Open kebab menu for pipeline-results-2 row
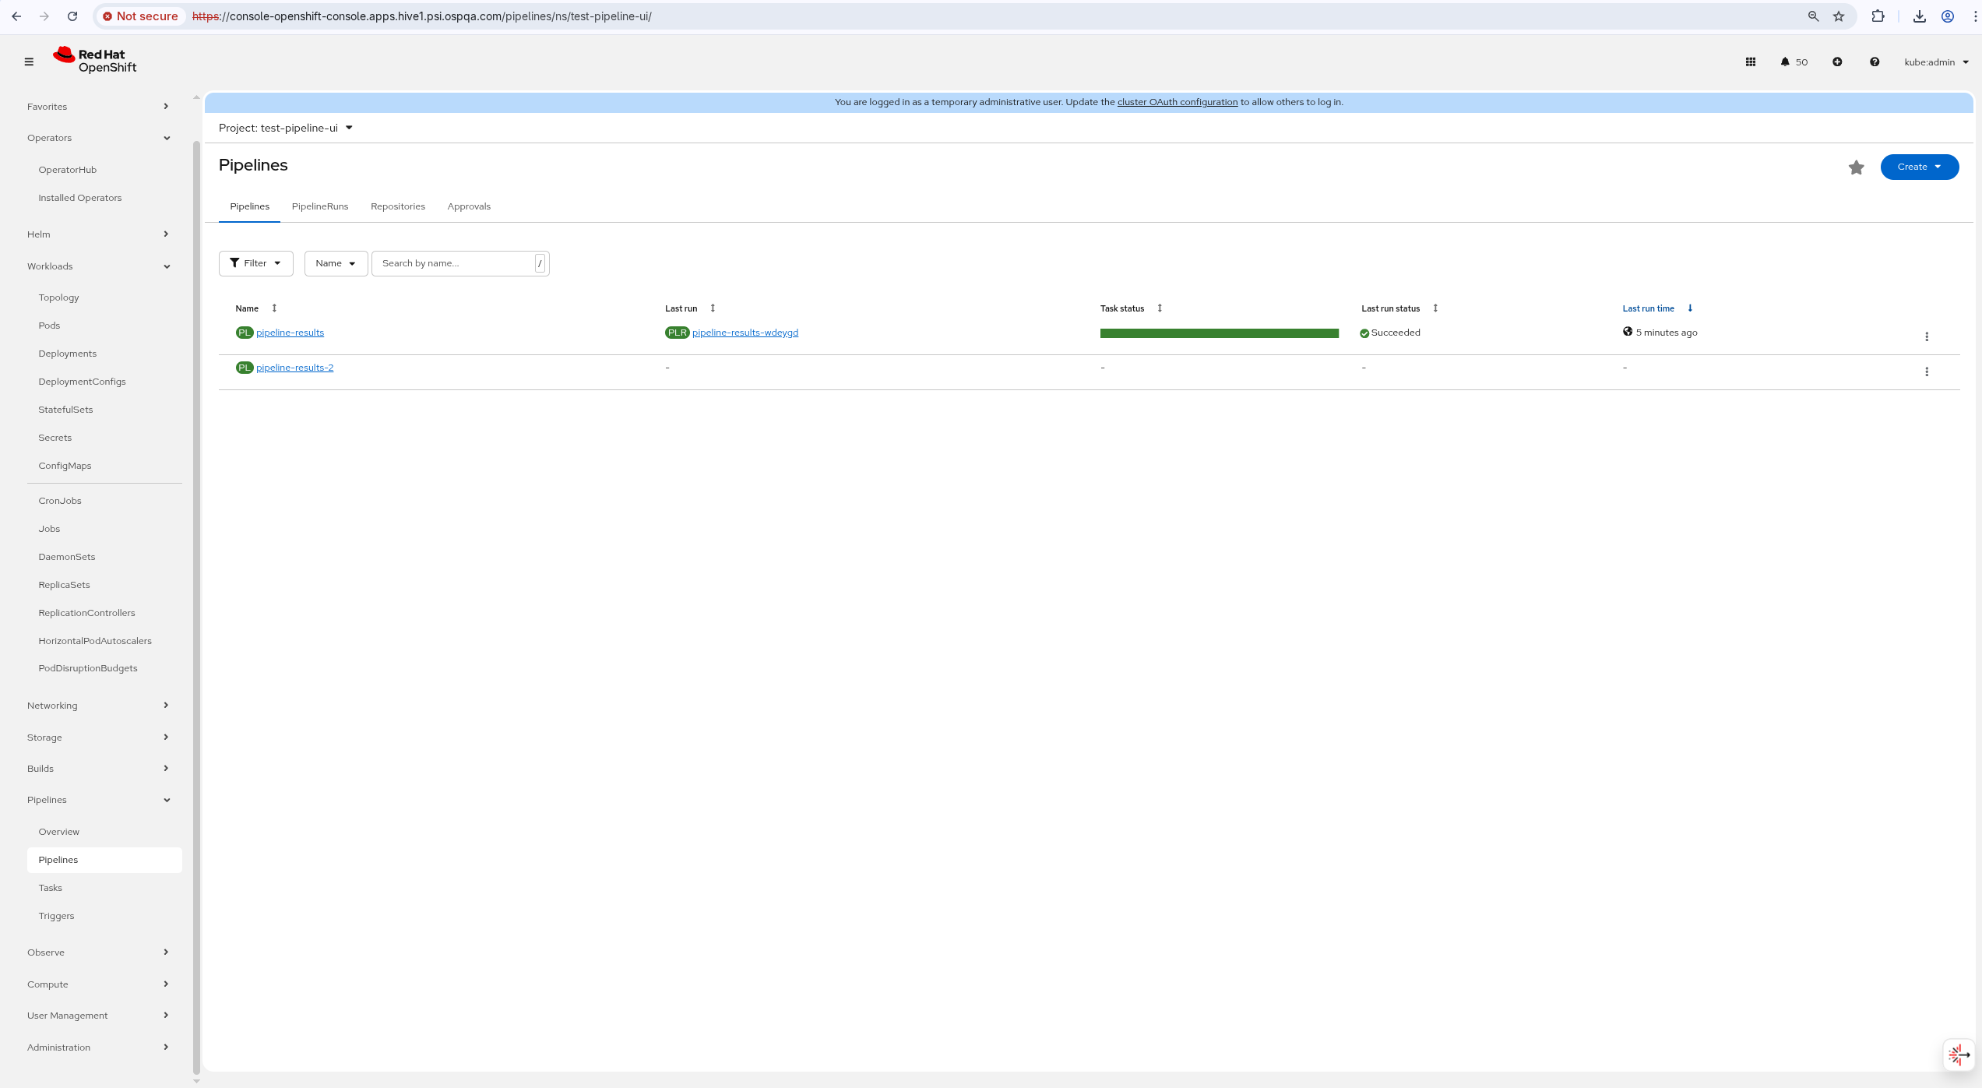The width and height of the screenshot is (1982, 1088). pos(1926,371)
